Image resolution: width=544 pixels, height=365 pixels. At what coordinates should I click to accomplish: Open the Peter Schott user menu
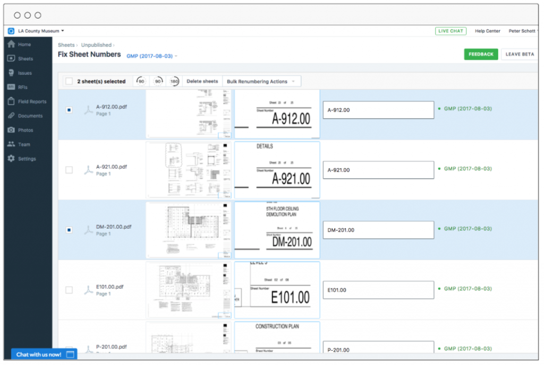pos(523,31)
